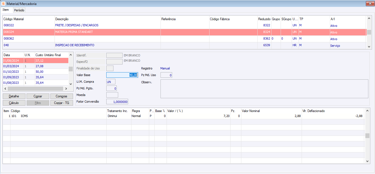Click up arrow of tax grid scrollbar
The height and width of the screenshot is (174, 375).
367,110
